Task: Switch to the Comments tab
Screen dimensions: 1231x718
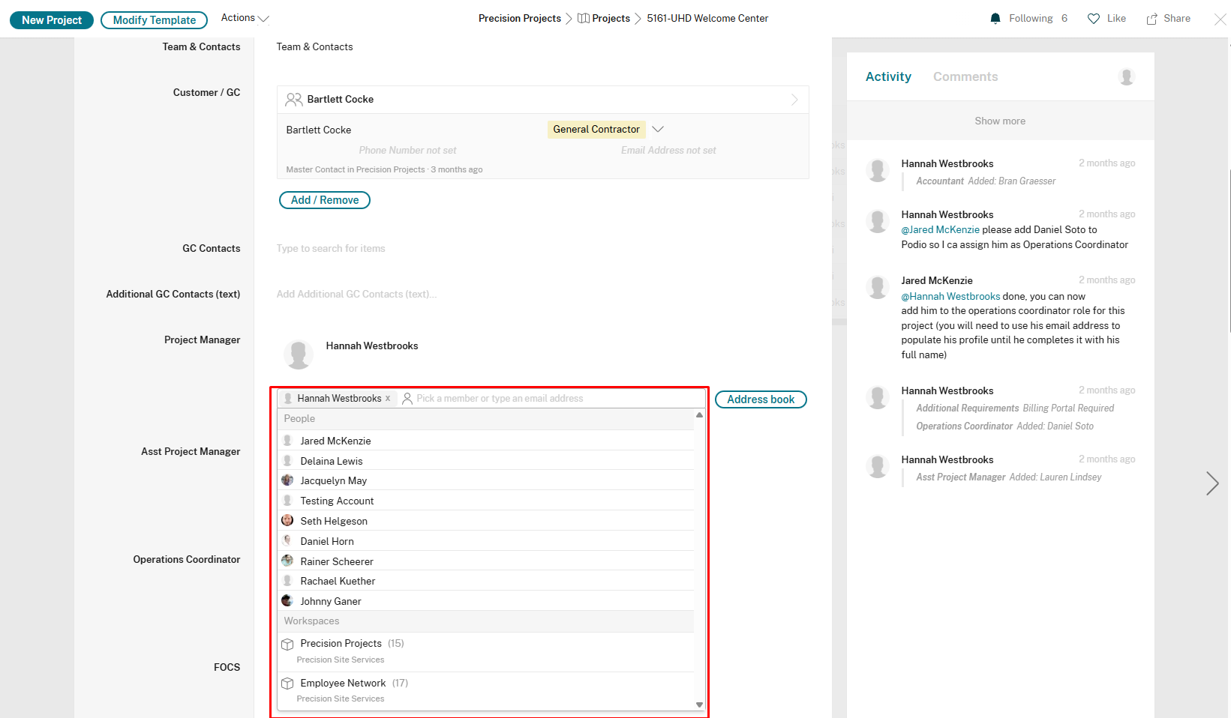Action: (x=965, y=76)
